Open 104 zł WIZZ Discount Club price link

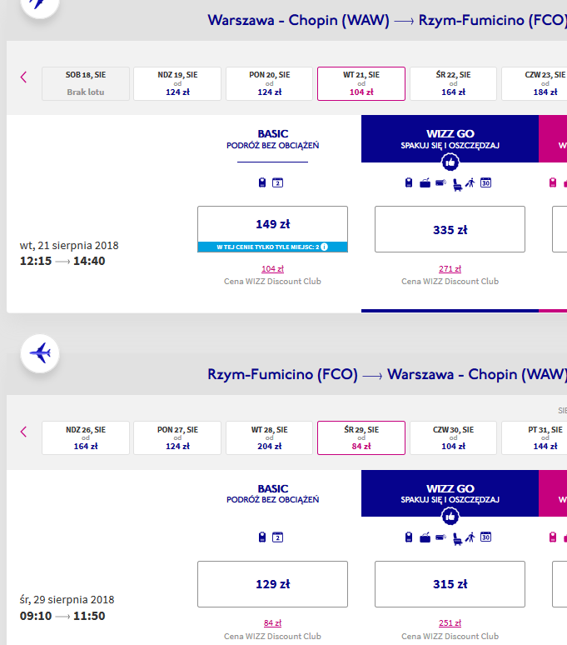point(272,268)
